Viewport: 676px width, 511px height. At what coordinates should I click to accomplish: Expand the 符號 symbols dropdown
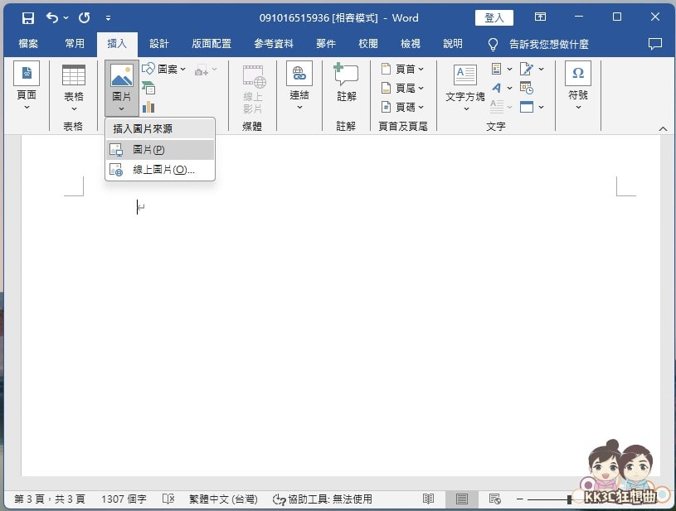tap(578, 87)
